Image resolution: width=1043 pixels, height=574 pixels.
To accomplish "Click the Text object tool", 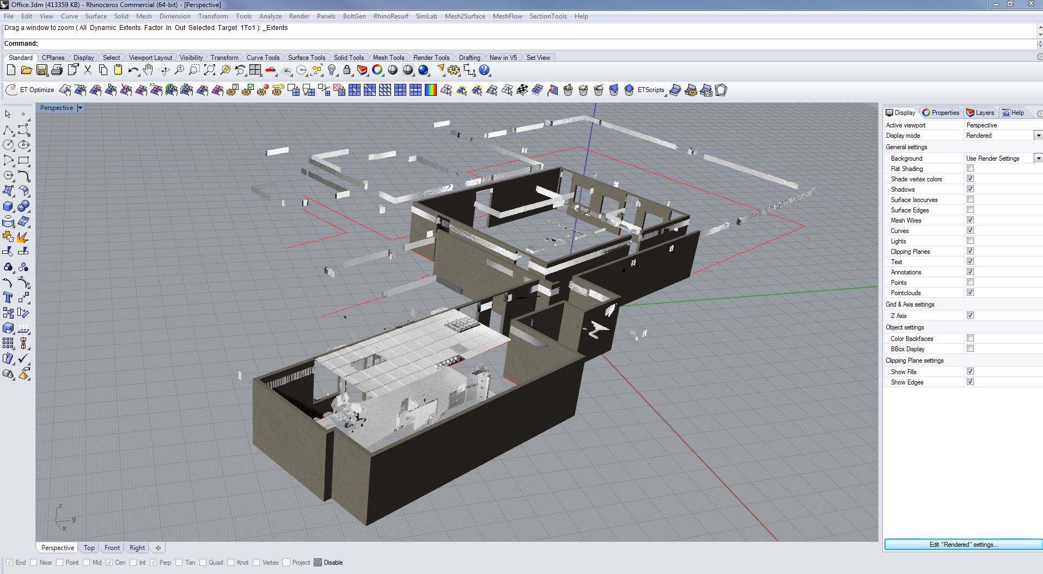I will pos(8,297).
